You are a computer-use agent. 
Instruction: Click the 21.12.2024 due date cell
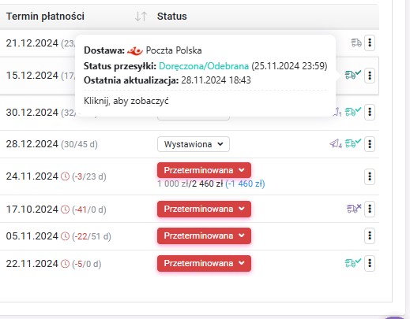coord(32,43)
